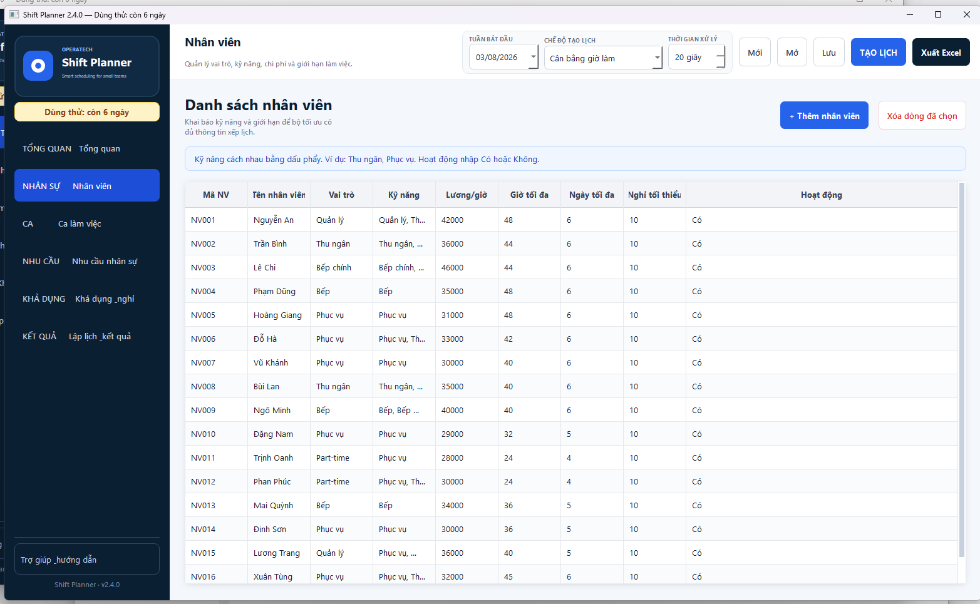Expand the Chế độ tạo lịch combo box
The height and width of the screenshot is (604, 980).
click(657, 58)
